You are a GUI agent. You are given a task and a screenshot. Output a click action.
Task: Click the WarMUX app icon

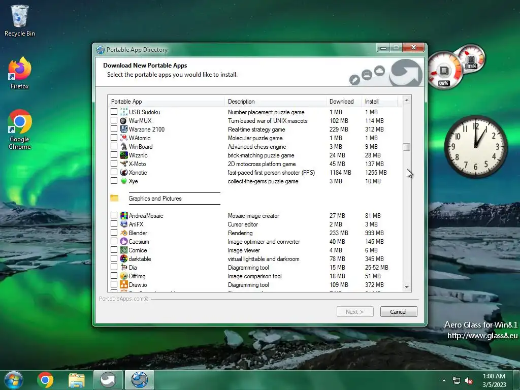click(124, 120)
